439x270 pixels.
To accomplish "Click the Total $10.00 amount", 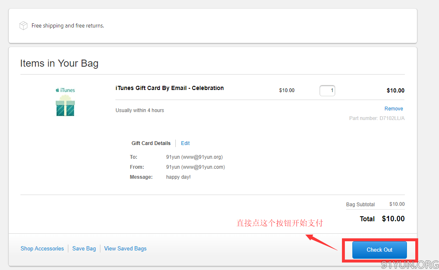I will click(x=393, y=219).
